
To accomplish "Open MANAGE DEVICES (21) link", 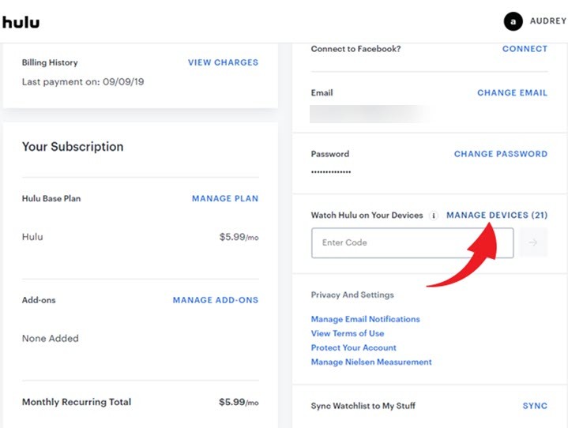I will [497, 215].
